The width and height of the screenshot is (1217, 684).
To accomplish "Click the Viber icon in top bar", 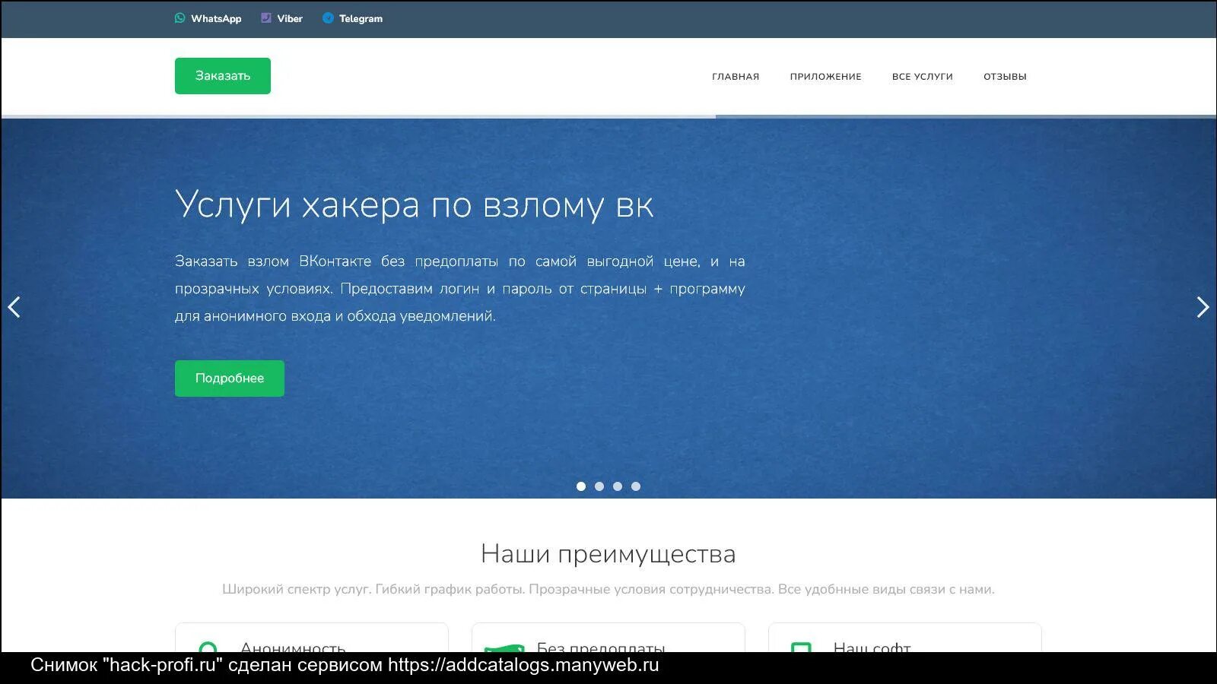I will (266, 18).
